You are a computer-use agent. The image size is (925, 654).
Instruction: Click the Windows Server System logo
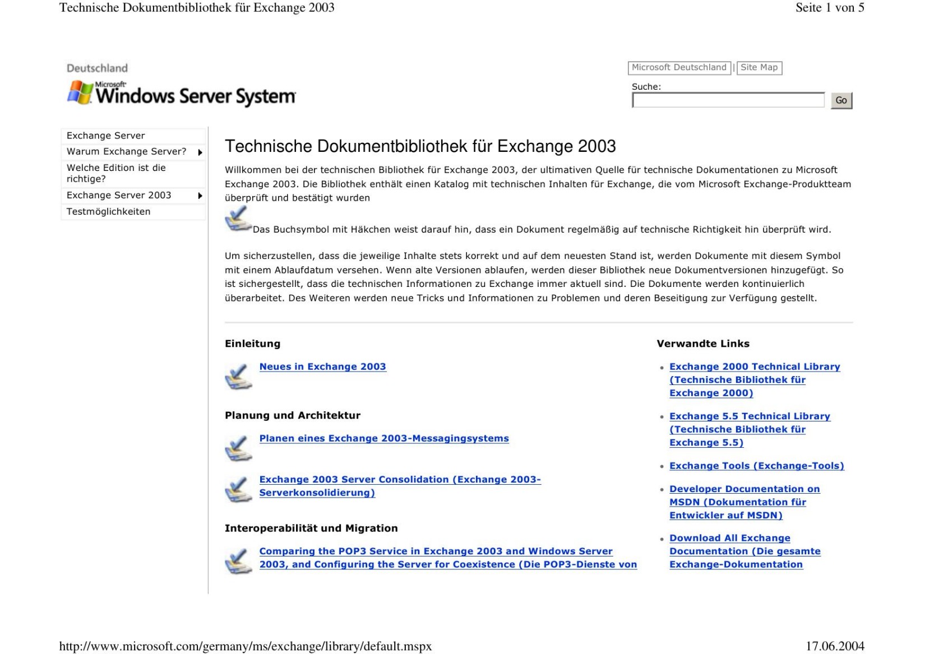[x=181, y=94]
